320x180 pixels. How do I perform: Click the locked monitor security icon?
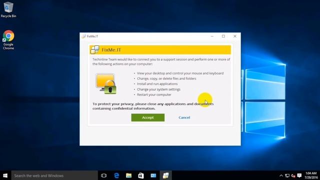click(106, 84)
